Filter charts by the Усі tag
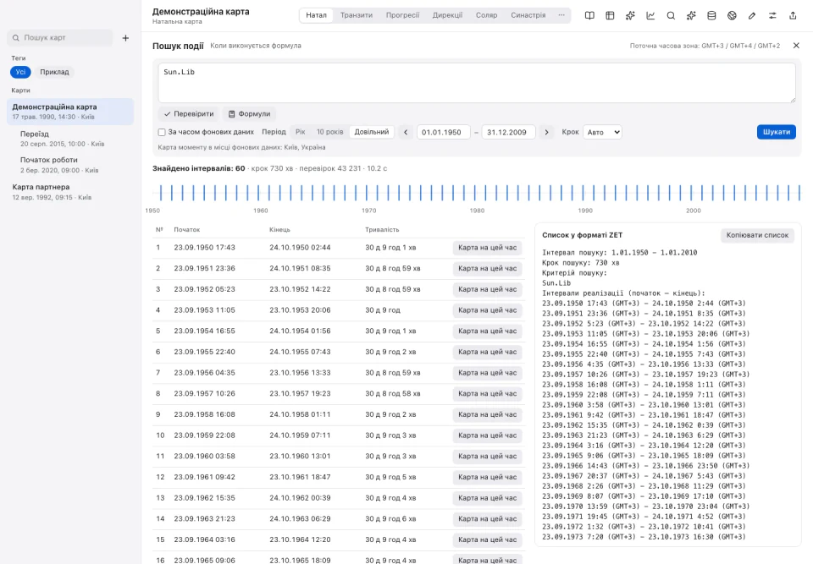Image resolution: width=813 pixels, height=564 pixels. tap(20, 72)
